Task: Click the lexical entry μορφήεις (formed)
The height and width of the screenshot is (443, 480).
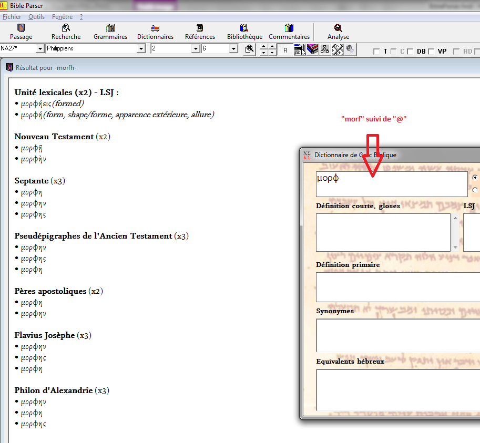Action: [53, 104]
